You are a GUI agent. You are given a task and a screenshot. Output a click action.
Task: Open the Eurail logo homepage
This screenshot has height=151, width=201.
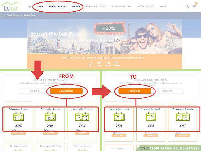coord(11,7)
